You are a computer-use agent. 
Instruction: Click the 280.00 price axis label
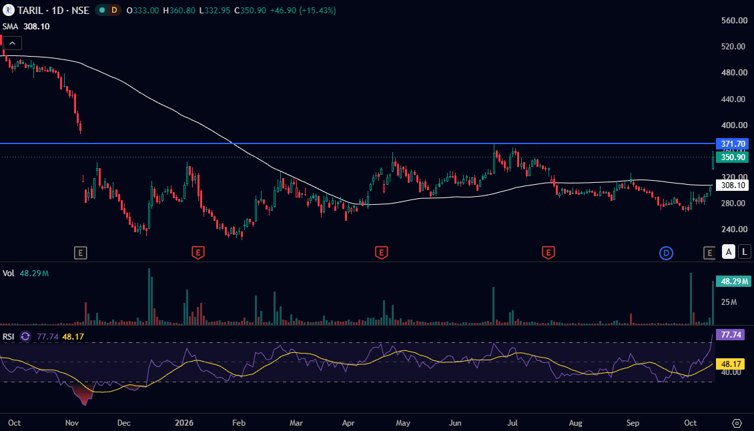pyautogui.click(x=734, y=203)
